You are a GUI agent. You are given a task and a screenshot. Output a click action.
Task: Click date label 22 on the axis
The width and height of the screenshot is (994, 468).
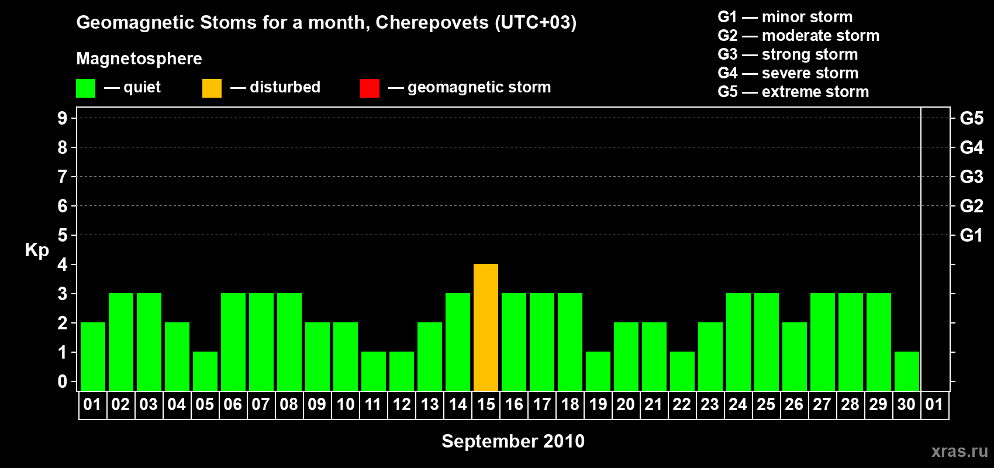point(682,405)
